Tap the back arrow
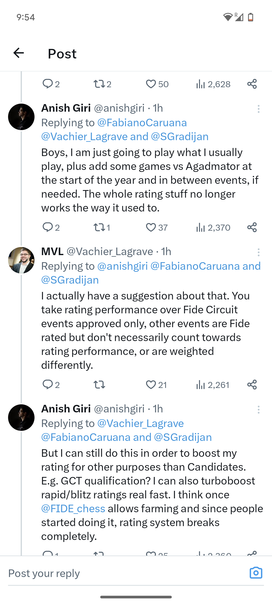This screenshot has width=272, height=605. point(19,53)
